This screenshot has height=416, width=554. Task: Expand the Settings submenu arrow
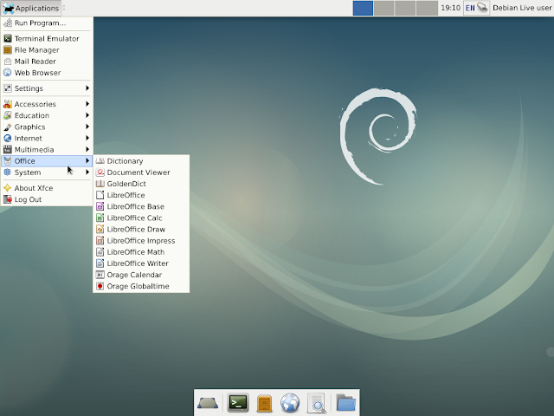click(x=87, y=88)
